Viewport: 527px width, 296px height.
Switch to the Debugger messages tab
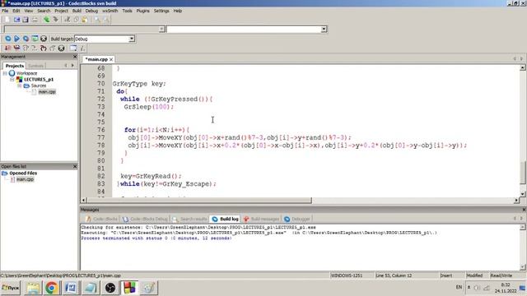297,219
